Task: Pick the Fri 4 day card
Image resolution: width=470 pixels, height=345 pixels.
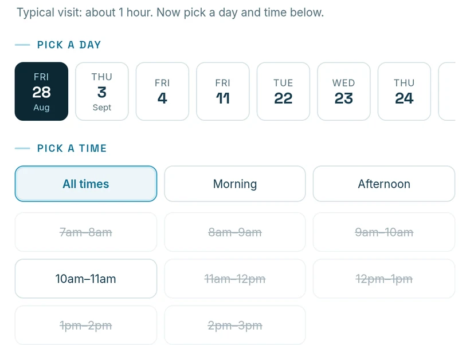Action: click(x=162, y=92)
